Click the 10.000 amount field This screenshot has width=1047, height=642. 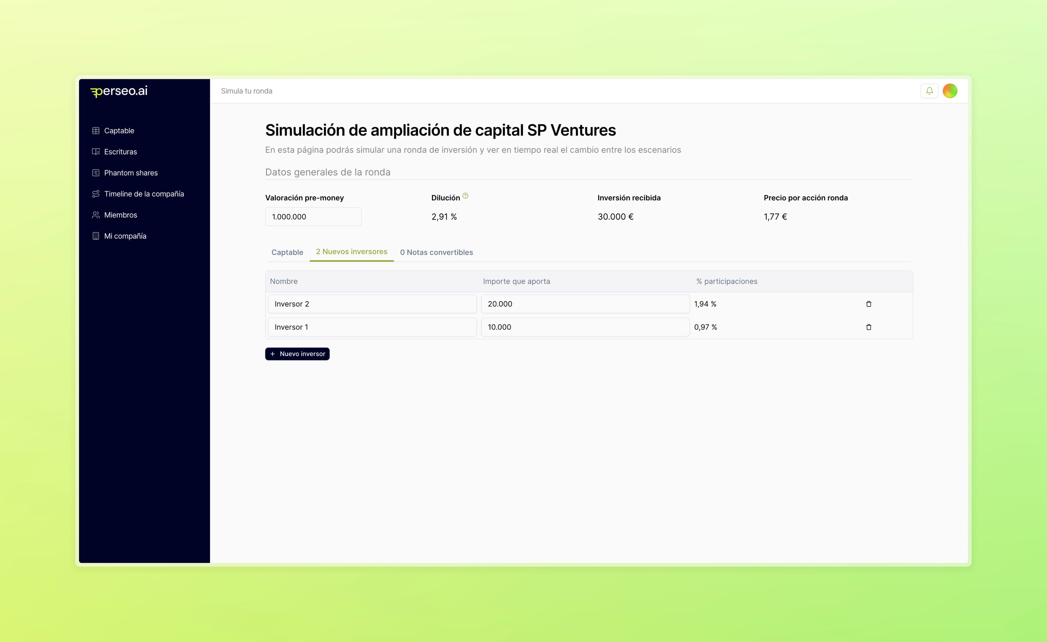coord(585,327)
